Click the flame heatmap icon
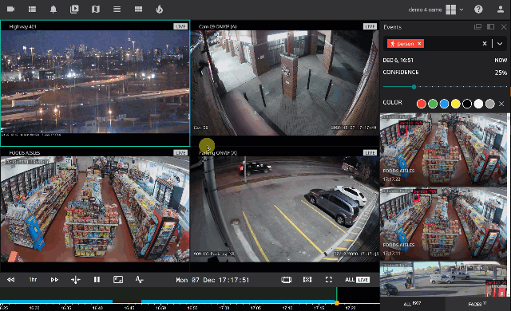 tap(159, 9)
